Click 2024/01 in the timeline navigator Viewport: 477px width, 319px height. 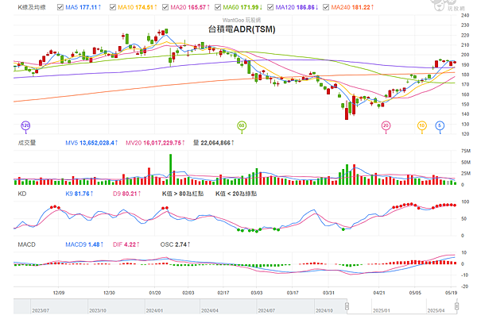click(154, 310)
